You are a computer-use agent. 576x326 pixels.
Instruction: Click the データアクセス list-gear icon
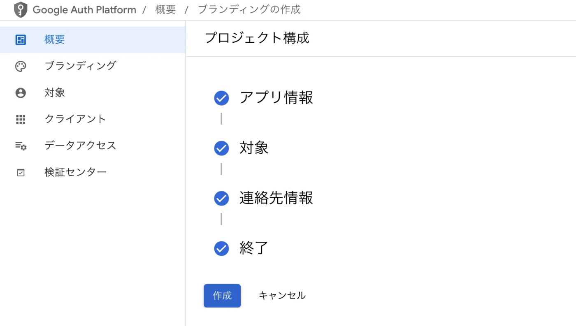(x=21, y=146)
